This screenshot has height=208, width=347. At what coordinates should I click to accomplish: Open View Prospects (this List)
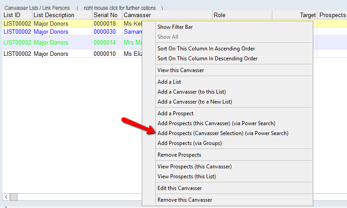click(x=187, y=176)
